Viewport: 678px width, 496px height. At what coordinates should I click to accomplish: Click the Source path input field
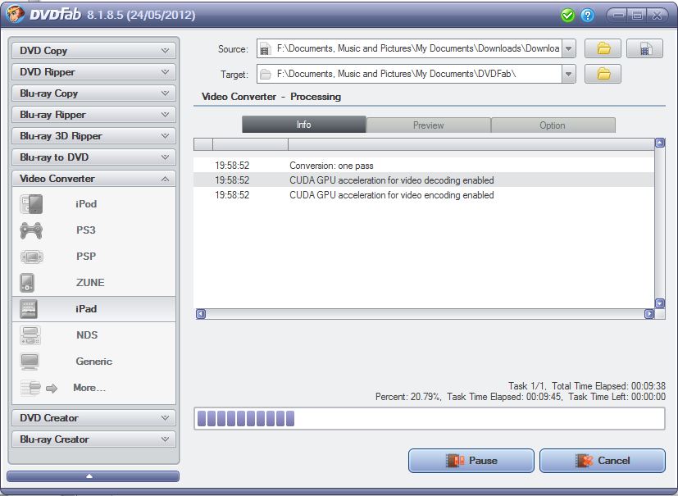pyautogui.click(x=409, y=49)
